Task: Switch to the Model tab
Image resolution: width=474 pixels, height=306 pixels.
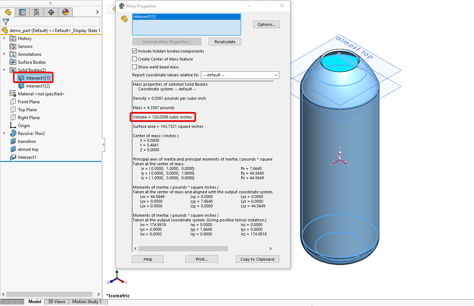Action: tap(35, 302)
